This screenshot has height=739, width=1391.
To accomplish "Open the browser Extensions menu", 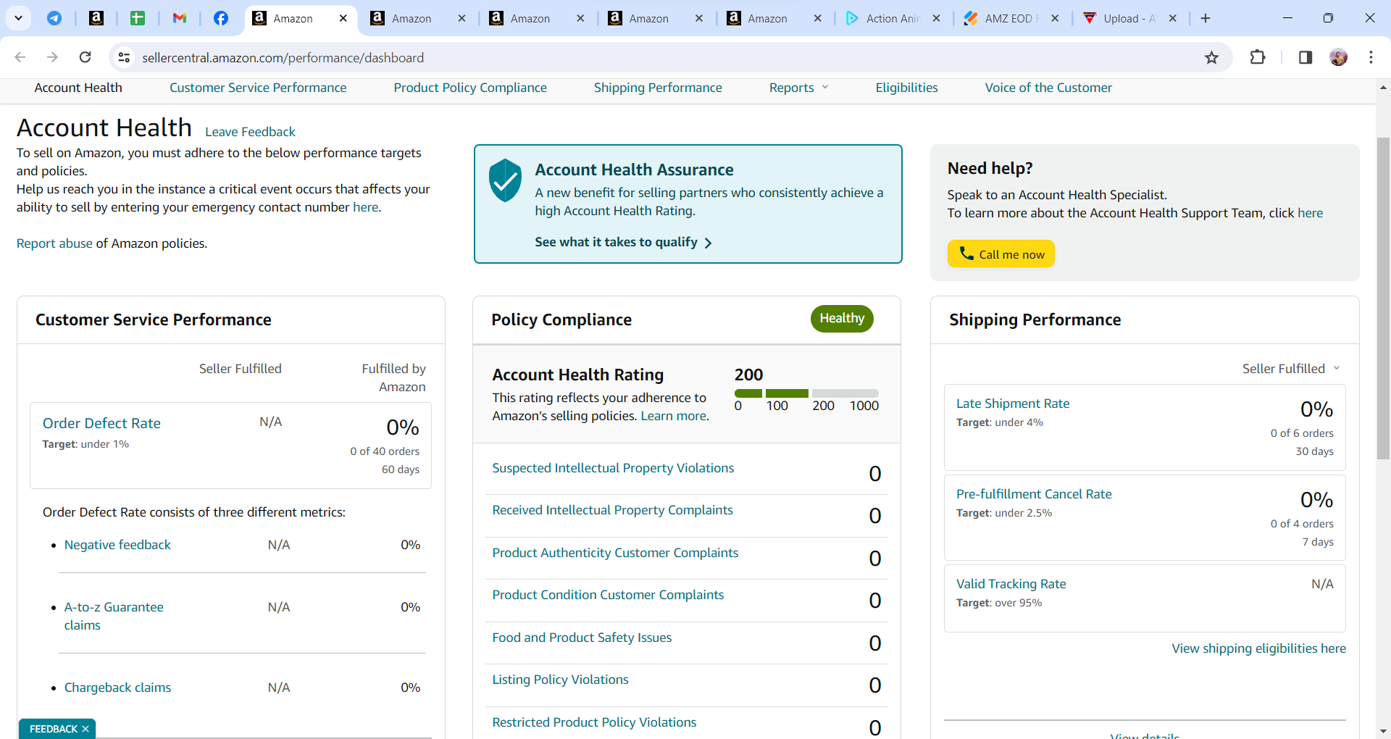I will pyautogui.click(x=1258, y=57).
